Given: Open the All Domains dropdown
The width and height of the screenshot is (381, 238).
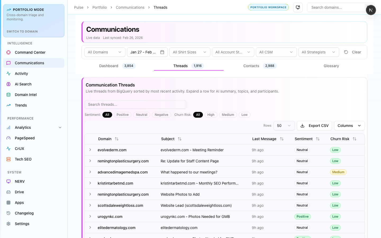Looking at the screenshot, I should click(x=105, y=52).
